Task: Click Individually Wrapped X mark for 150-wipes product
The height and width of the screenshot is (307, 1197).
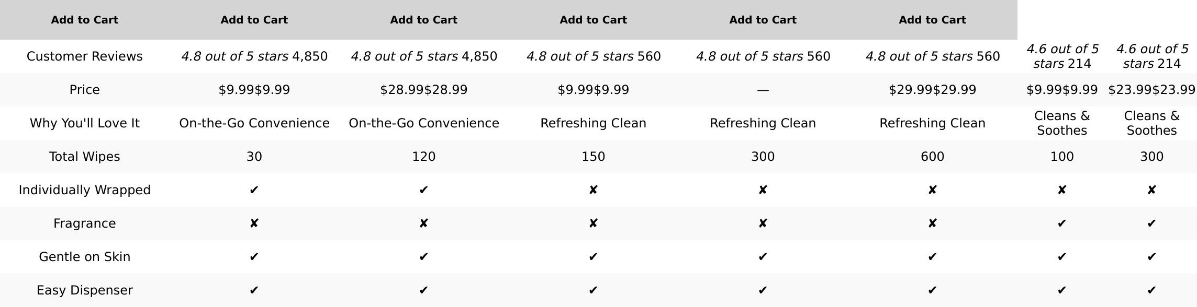Action: 593,190
